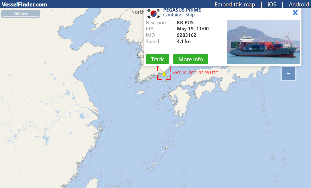
Task: Click the IMO number 9283162
Action: [x=186, y=35]
